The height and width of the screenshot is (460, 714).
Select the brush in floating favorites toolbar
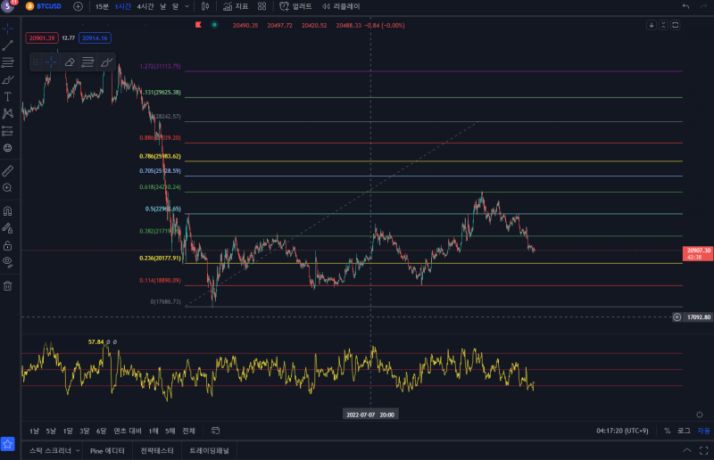coord(106,62)
